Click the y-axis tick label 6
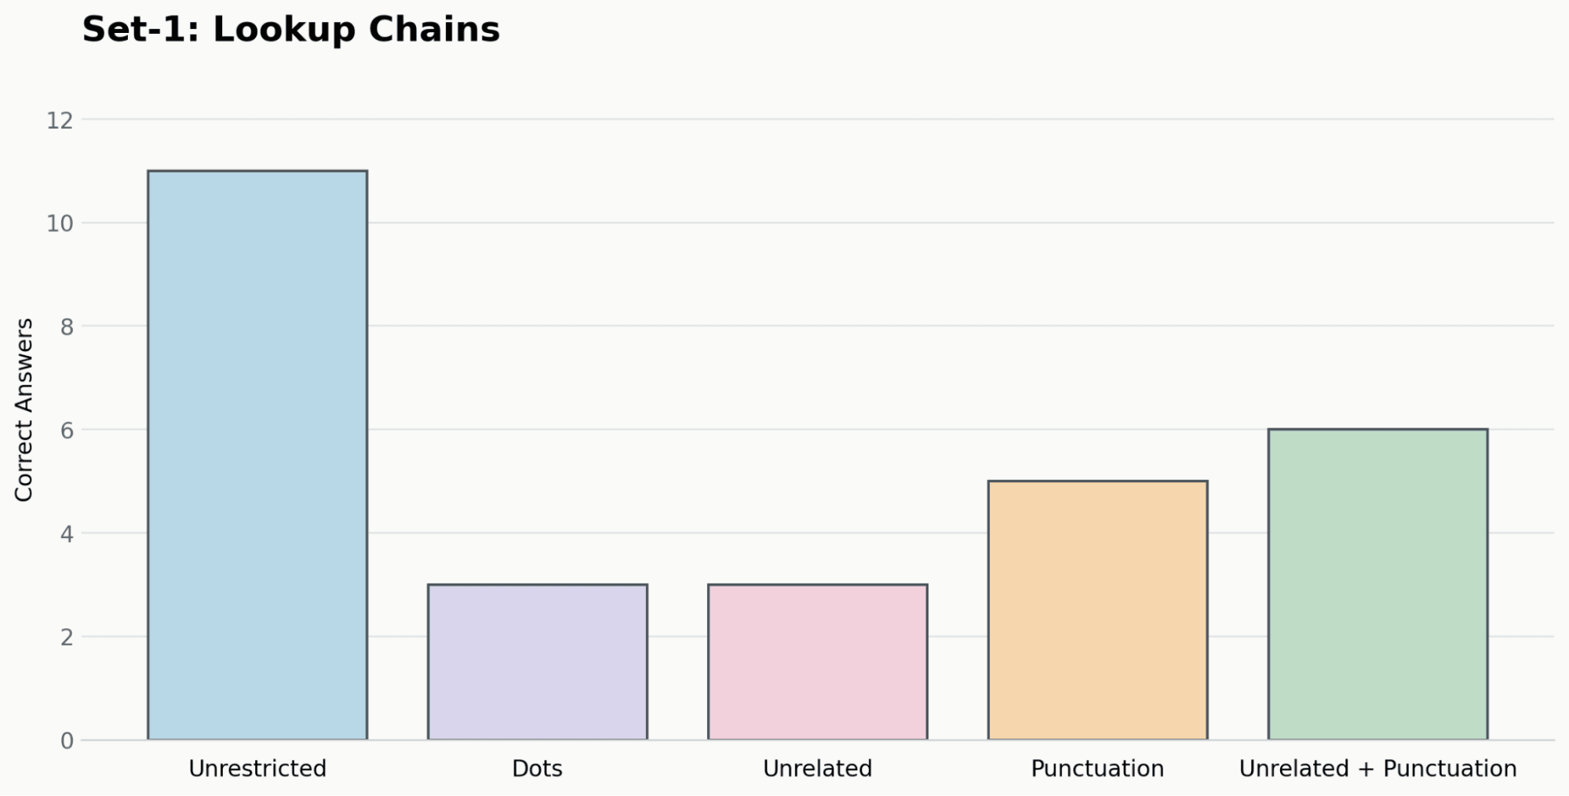The height and width of the screenshot is (796, 1569). (67, 430)
